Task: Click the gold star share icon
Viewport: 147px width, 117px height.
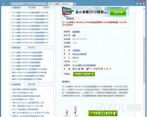Action: [x=110, y=69]
